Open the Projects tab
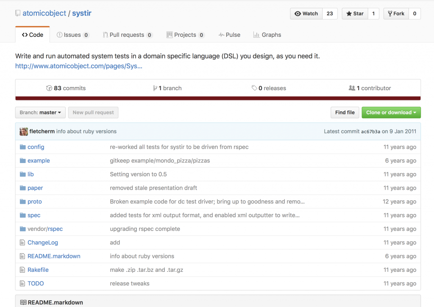 pos(186,35)
